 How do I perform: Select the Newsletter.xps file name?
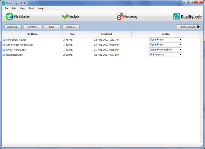[x=14, y=55]
